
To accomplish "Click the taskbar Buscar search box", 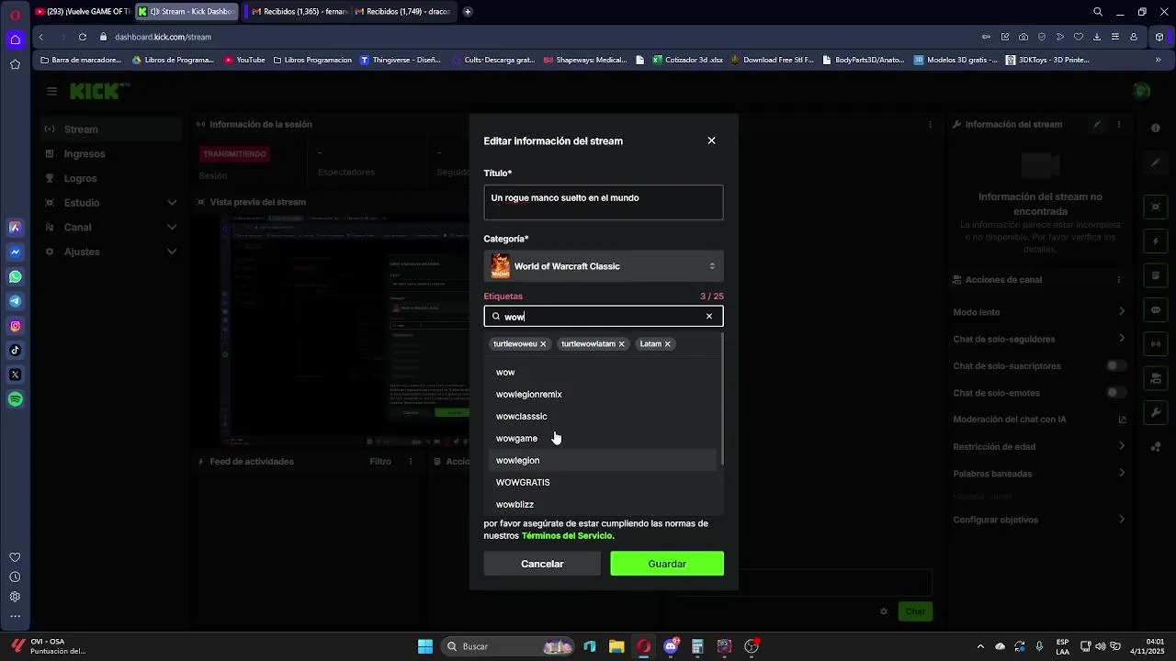I will click(509, 646).
